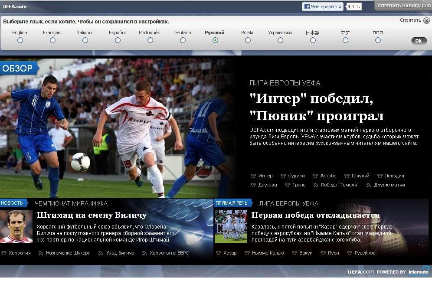Screen dimensions: 432x281
Task: Select the Українська radio button
Action: [280, 40]
